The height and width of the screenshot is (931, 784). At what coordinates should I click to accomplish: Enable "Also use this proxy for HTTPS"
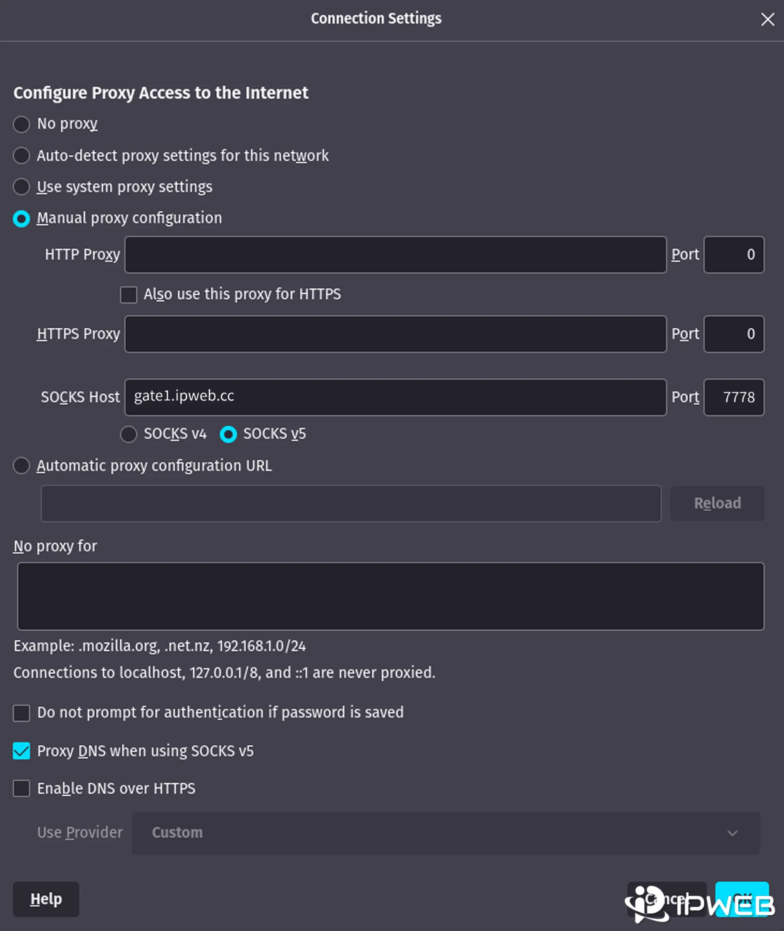tap(129, 295)
